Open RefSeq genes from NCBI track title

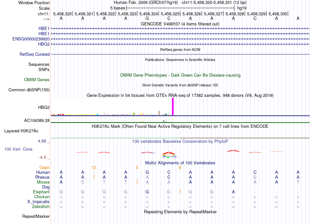(x=180, y=50)
